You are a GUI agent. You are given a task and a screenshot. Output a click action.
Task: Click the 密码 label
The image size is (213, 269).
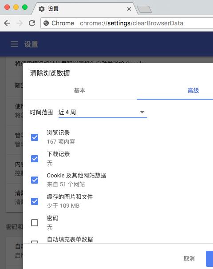click(52, 218)
